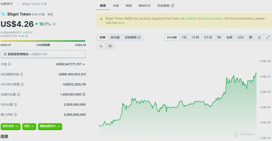Click the US$4.40 y-axis label
272x141 pixels.
pos(265,61)
